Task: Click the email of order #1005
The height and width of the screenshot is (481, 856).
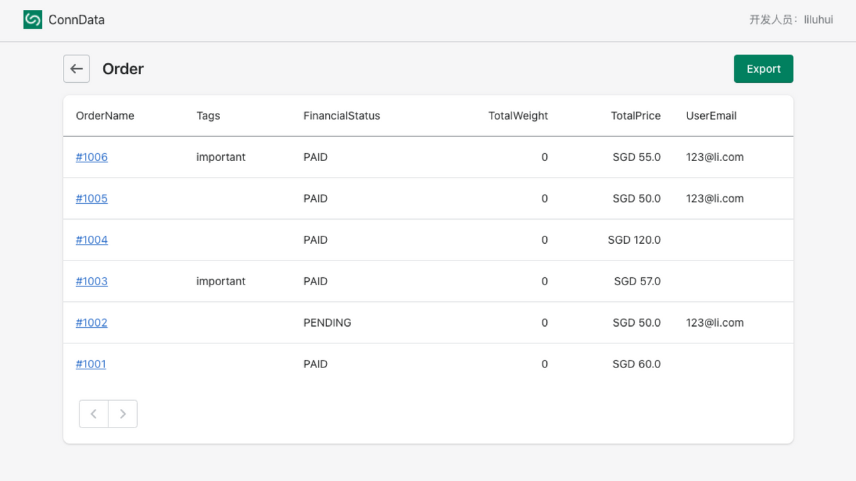Action: 715,198
